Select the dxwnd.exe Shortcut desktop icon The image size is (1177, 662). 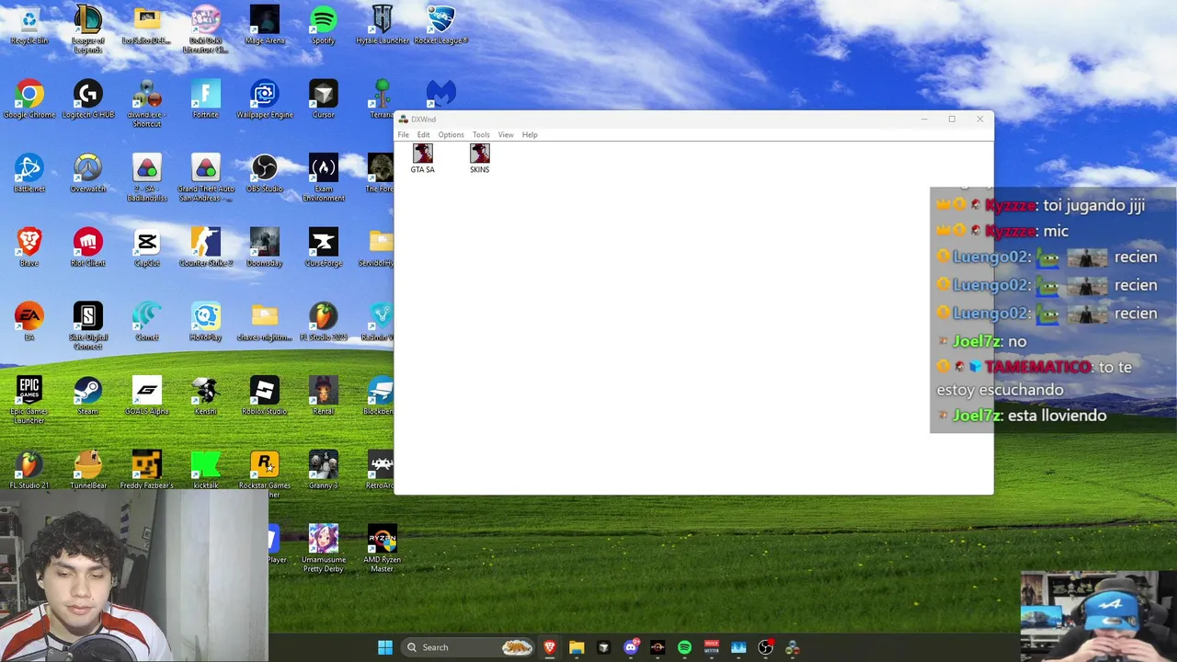[147, 104]
